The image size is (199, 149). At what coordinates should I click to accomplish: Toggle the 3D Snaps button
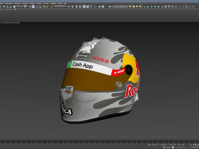[37, 7]
